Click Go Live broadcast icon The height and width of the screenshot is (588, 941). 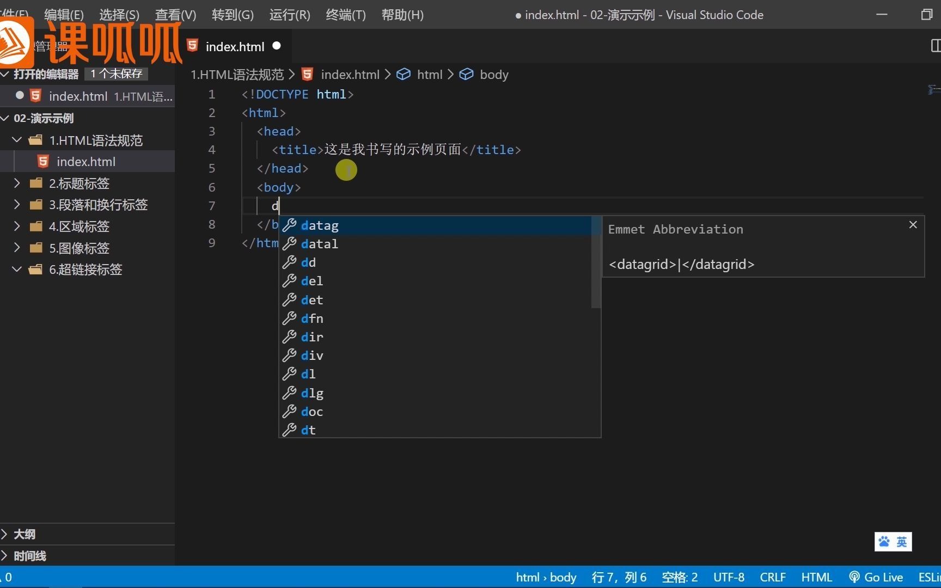point(854,577)
